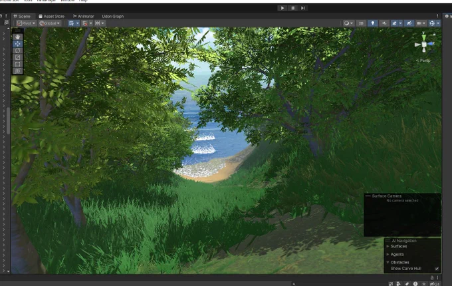The image size is (452, 286).
Task: Open snap increment dropdown arrow
Action: (x=103, y=23)
